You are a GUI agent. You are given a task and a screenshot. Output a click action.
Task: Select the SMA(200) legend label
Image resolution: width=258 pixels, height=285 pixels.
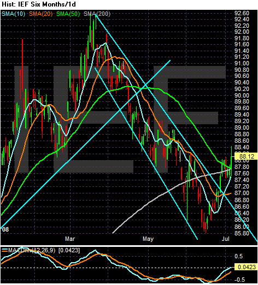(97, 14)
